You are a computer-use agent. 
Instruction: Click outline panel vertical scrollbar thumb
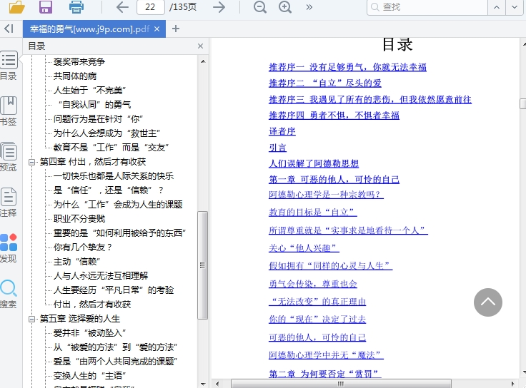(203, 265)
